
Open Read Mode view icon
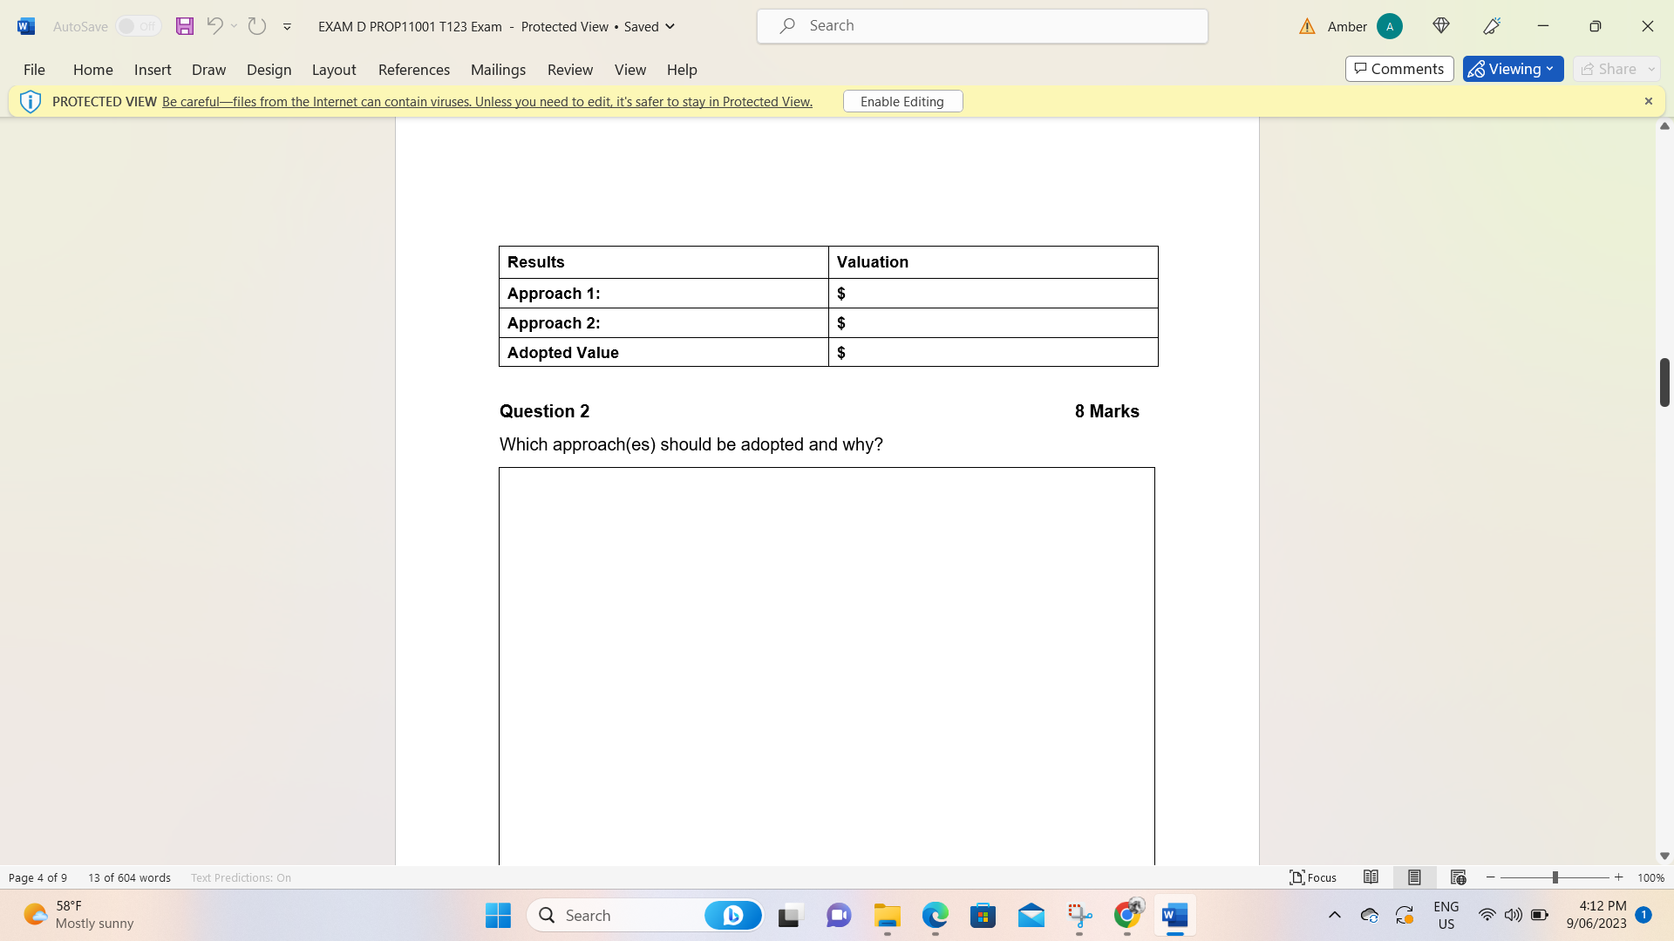1371,877
